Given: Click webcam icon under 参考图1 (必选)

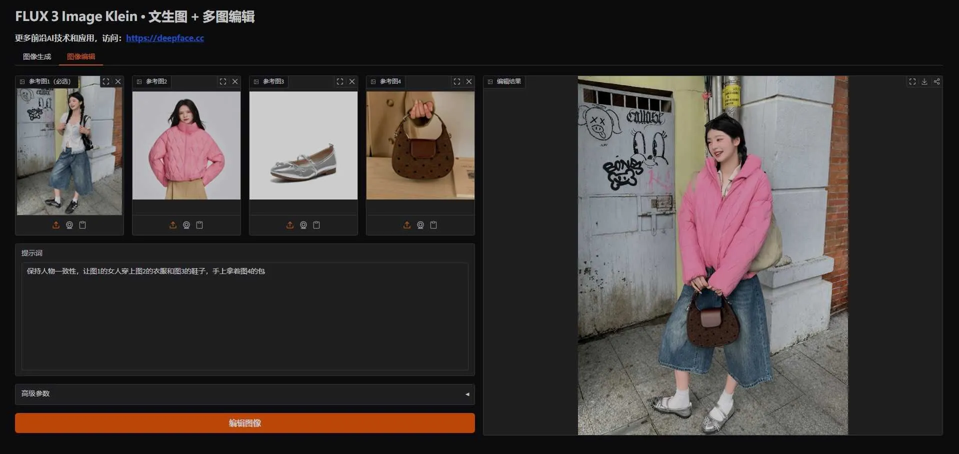Looking at the screenshot, I should tap(69, 225).
